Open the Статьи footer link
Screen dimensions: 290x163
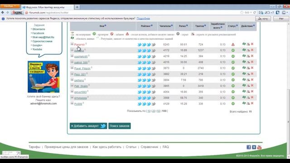pyautogui.click(x=131, y=147)
